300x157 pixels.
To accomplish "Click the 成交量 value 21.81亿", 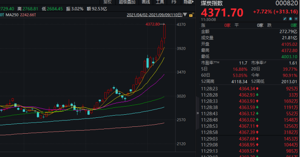I will [x=290, y=38].
